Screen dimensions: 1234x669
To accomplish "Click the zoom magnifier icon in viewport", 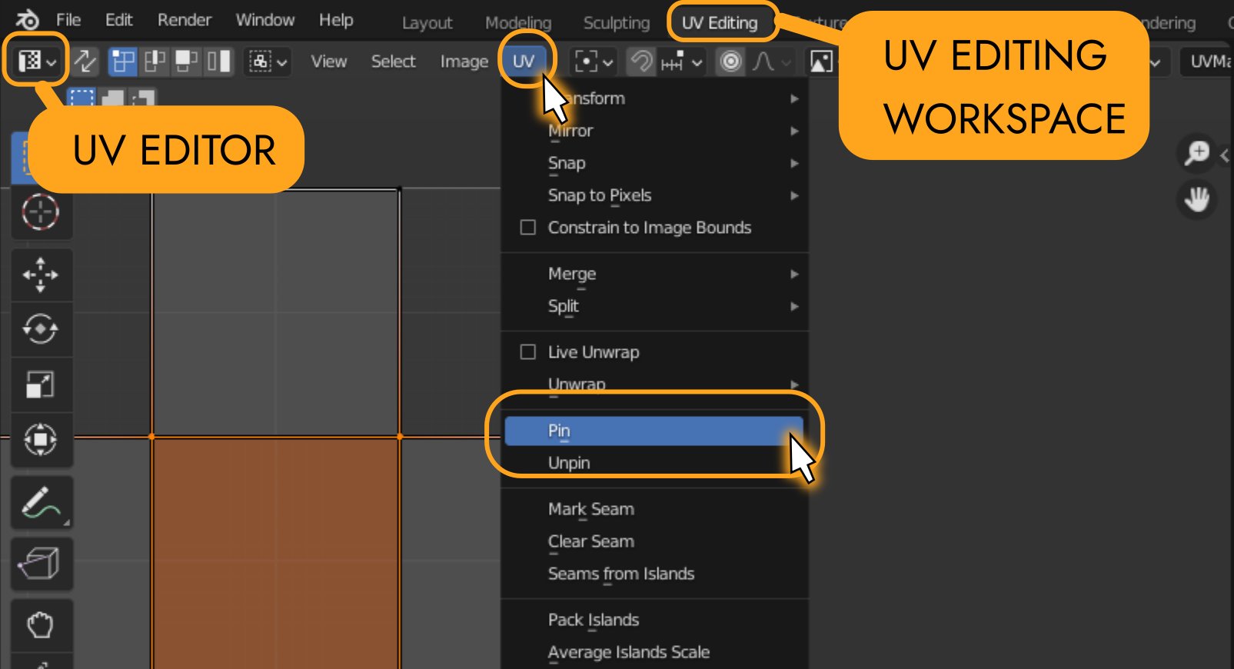I will point(1196,153).
